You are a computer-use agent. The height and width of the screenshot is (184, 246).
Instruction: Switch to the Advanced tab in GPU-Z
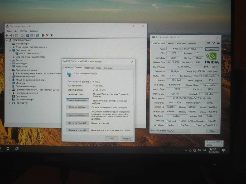coord(181,43)
